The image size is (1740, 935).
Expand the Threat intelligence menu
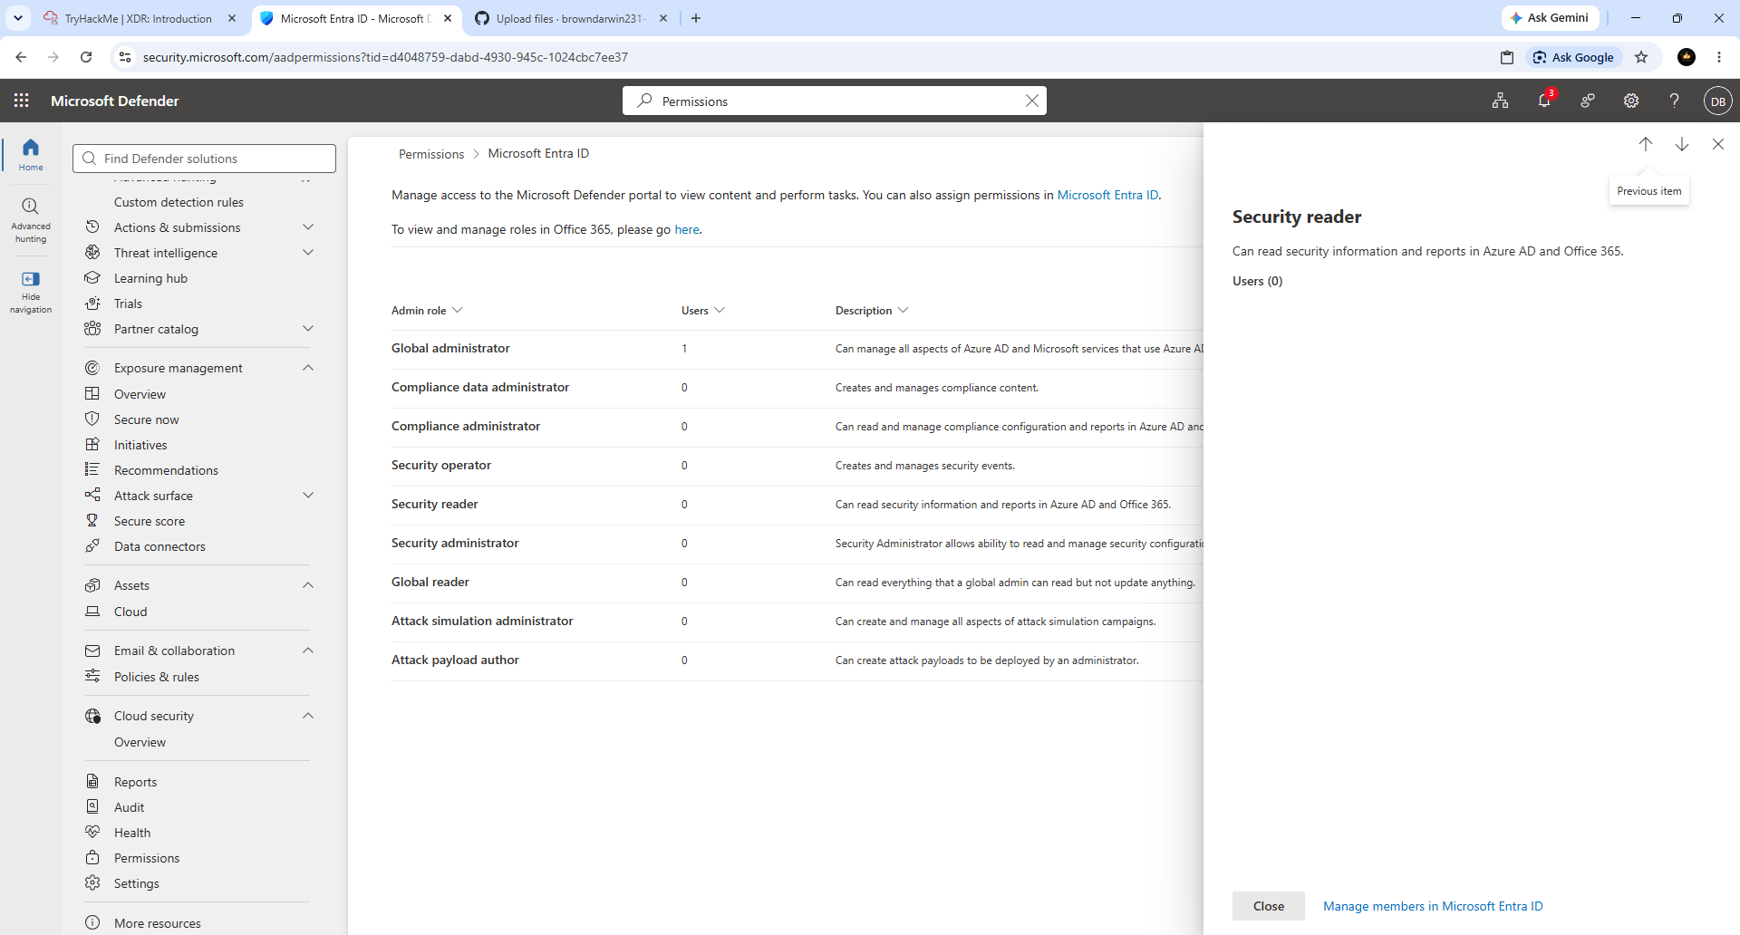308,253
